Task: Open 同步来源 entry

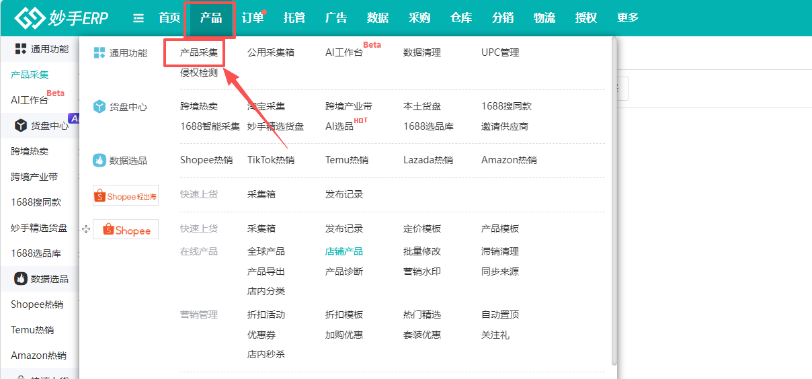Action: click(500, 271)
